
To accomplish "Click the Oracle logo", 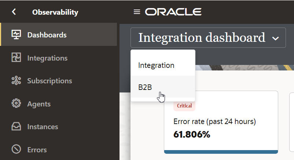I will pyautogui.click(x=173, y=12).
